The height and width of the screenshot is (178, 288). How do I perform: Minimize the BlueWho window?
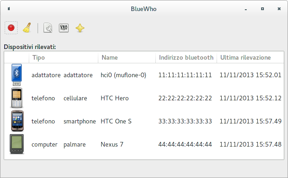(246, 9)
